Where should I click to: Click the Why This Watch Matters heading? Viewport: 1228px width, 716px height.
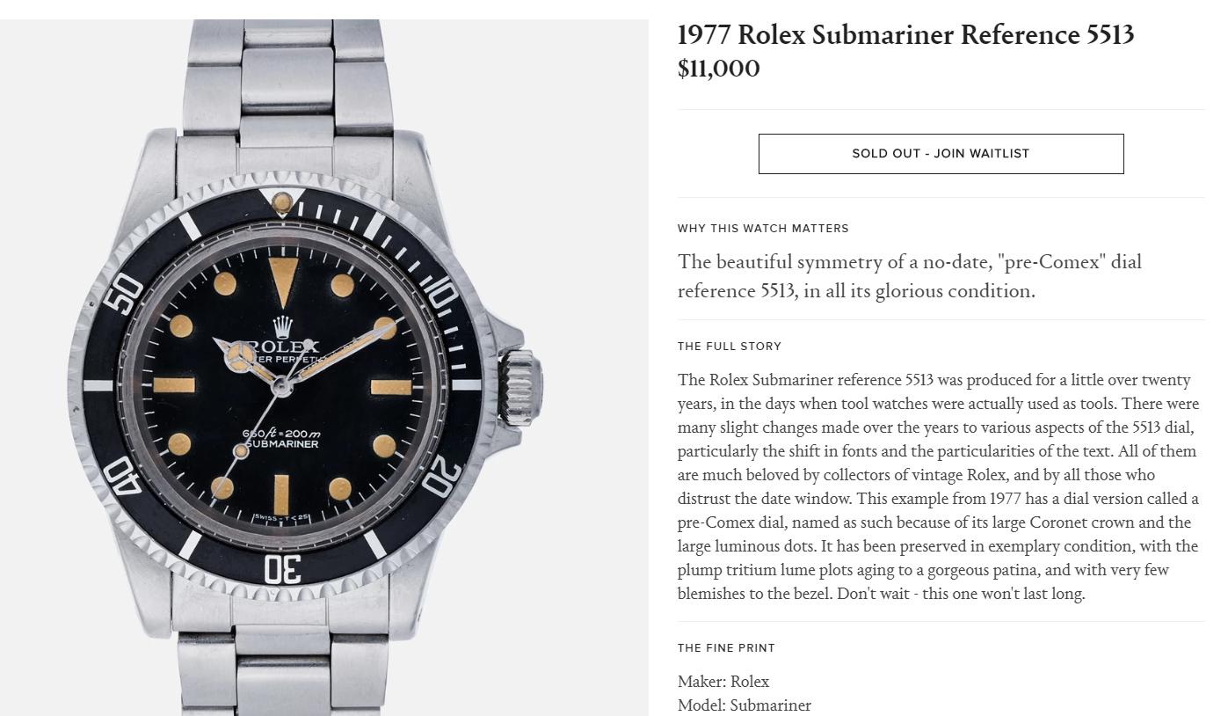(x=762, y=229)
